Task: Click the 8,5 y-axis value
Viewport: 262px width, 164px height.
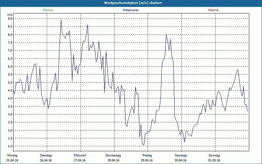Action: (x=10, y=27)
